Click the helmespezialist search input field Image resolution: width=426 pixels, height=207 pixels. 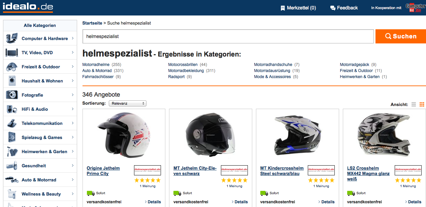[x=228, y=36]
